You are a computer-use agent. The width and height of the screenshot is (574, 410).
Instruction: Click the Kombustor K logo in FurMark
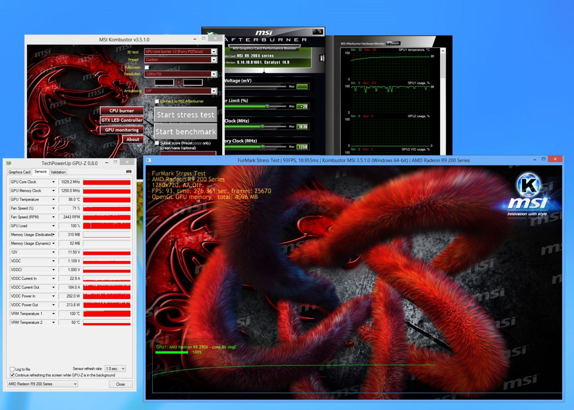pyautogui.click(x=528, y=185)
